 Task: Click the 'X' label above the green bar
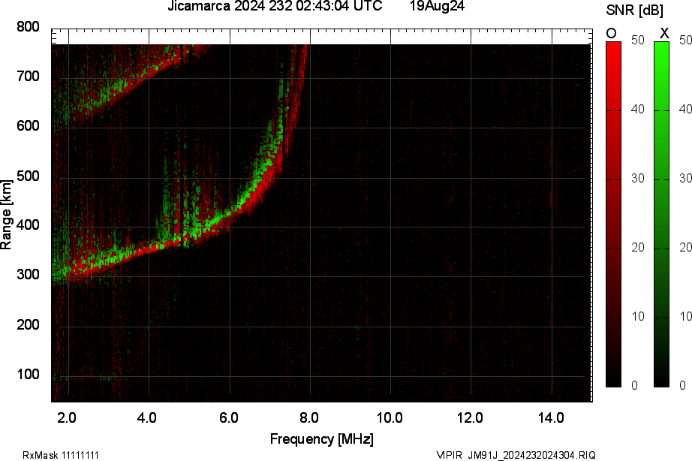(663, 33)
